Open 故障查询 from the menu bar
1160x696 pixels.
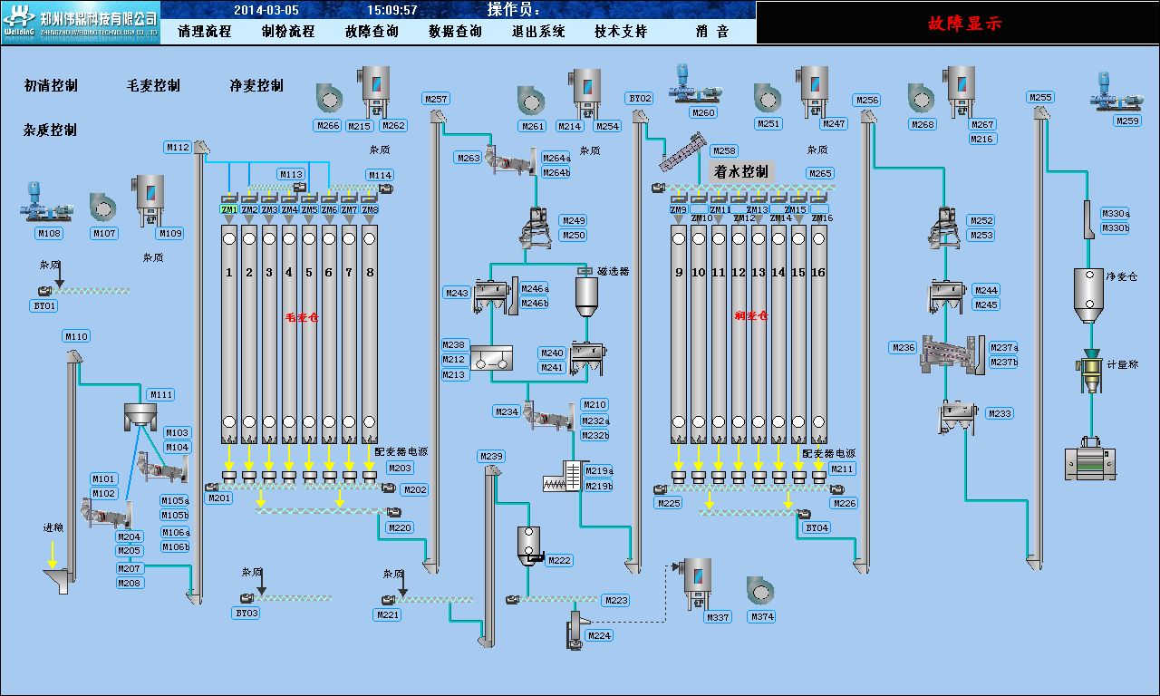[x=372, y=32]
